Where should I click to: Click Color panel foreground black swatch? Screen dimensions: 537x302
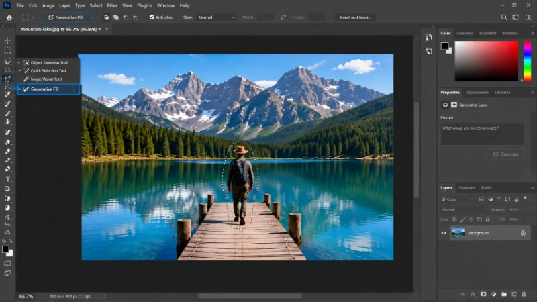444,46
